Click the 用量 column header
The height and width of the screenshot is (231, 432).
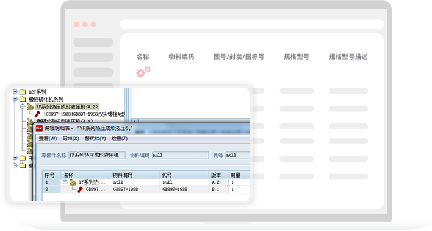coord(239,174)
